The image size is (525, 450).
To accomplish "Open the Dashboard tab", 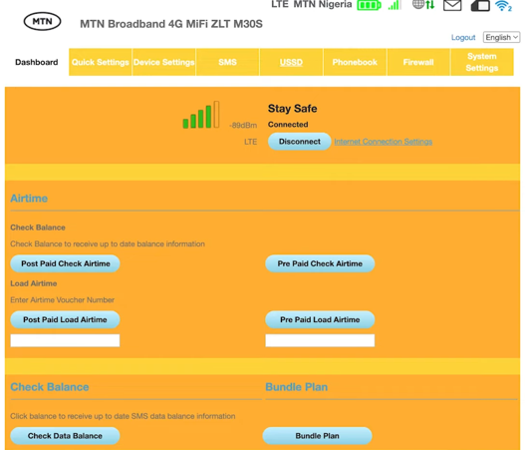I will click(37, 62).
